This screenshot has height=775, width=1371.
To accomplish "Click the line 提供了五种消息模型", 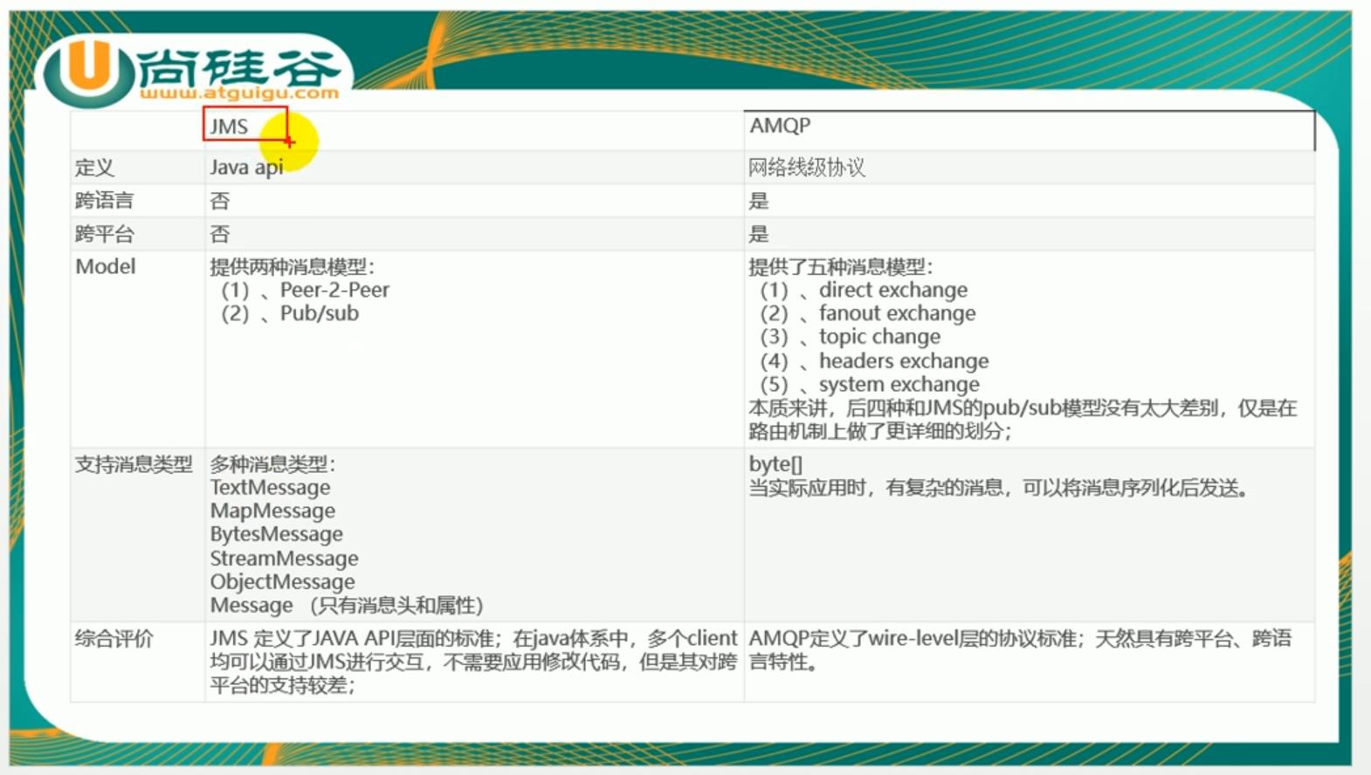I will 840,267.
